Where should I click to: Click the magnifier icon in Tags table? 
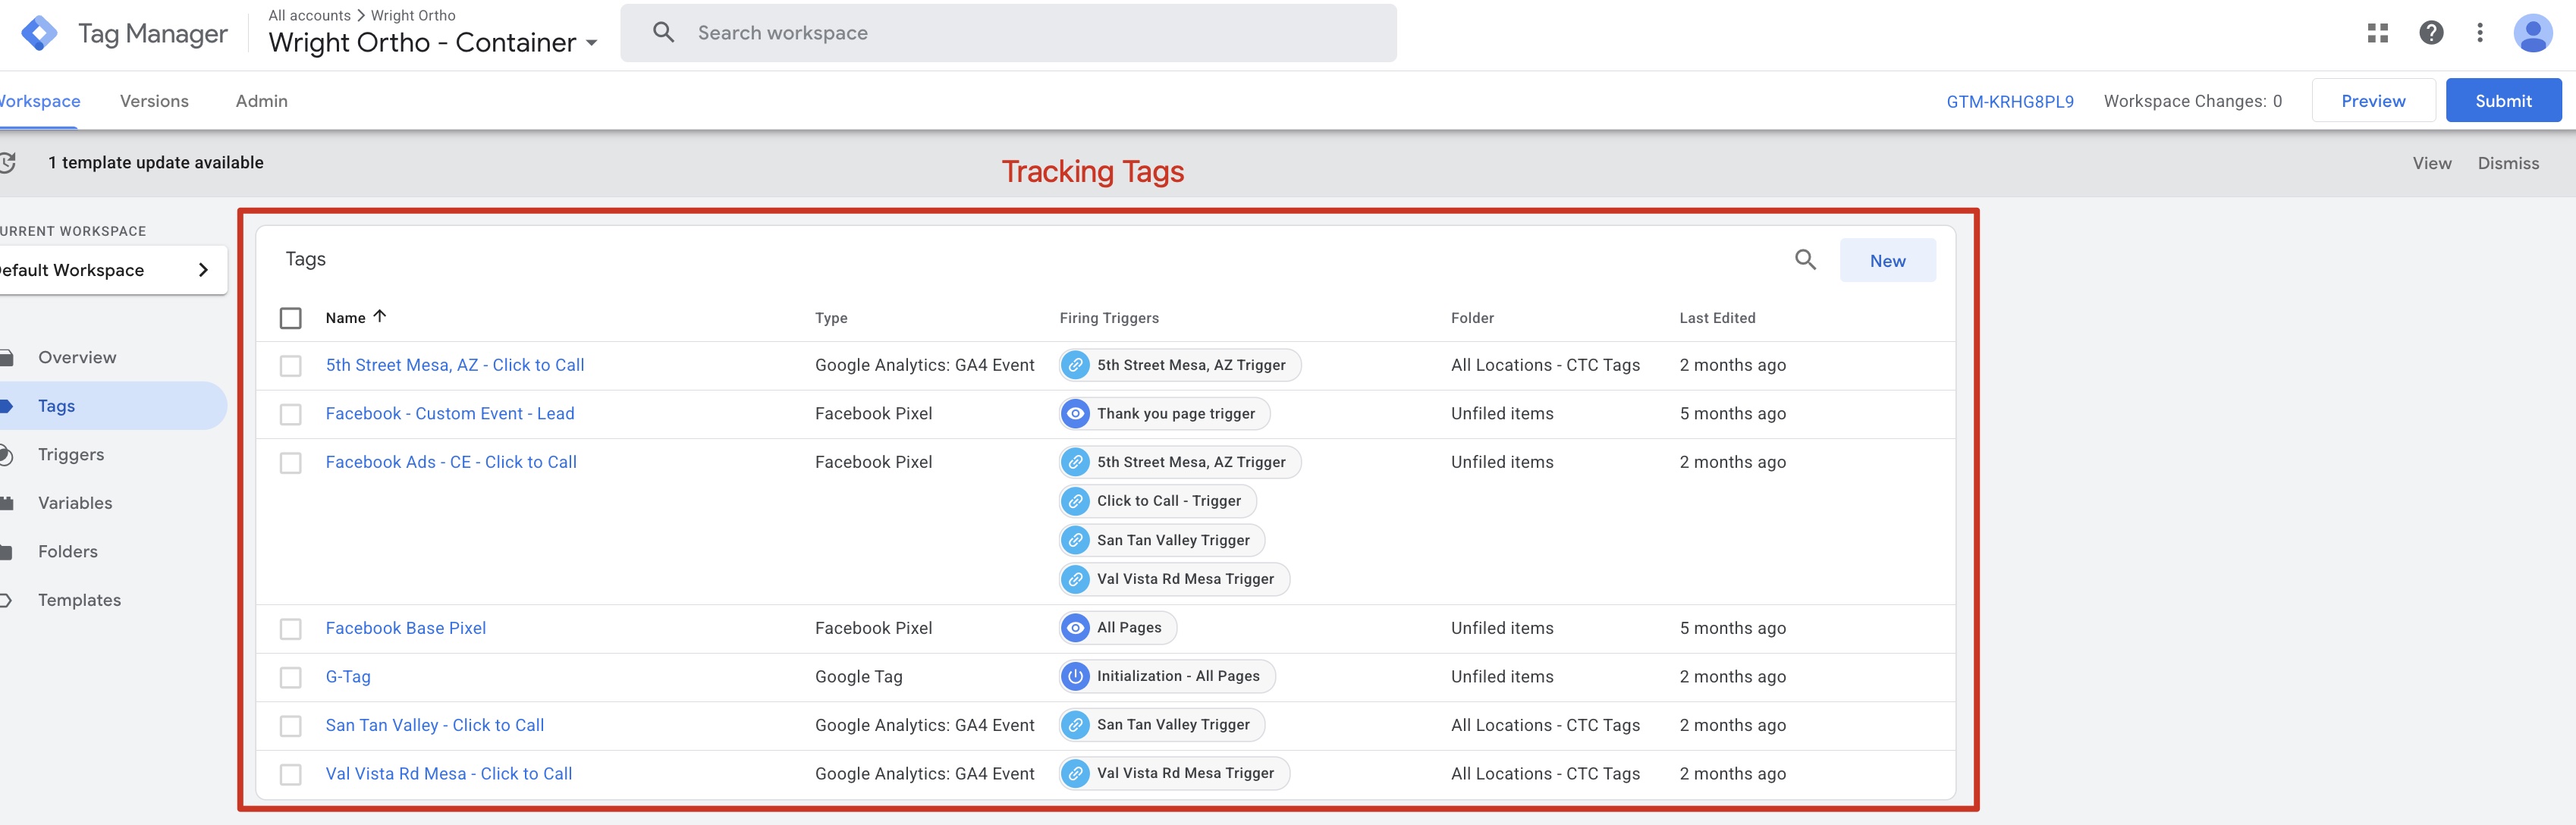[x=1805, y=260]
